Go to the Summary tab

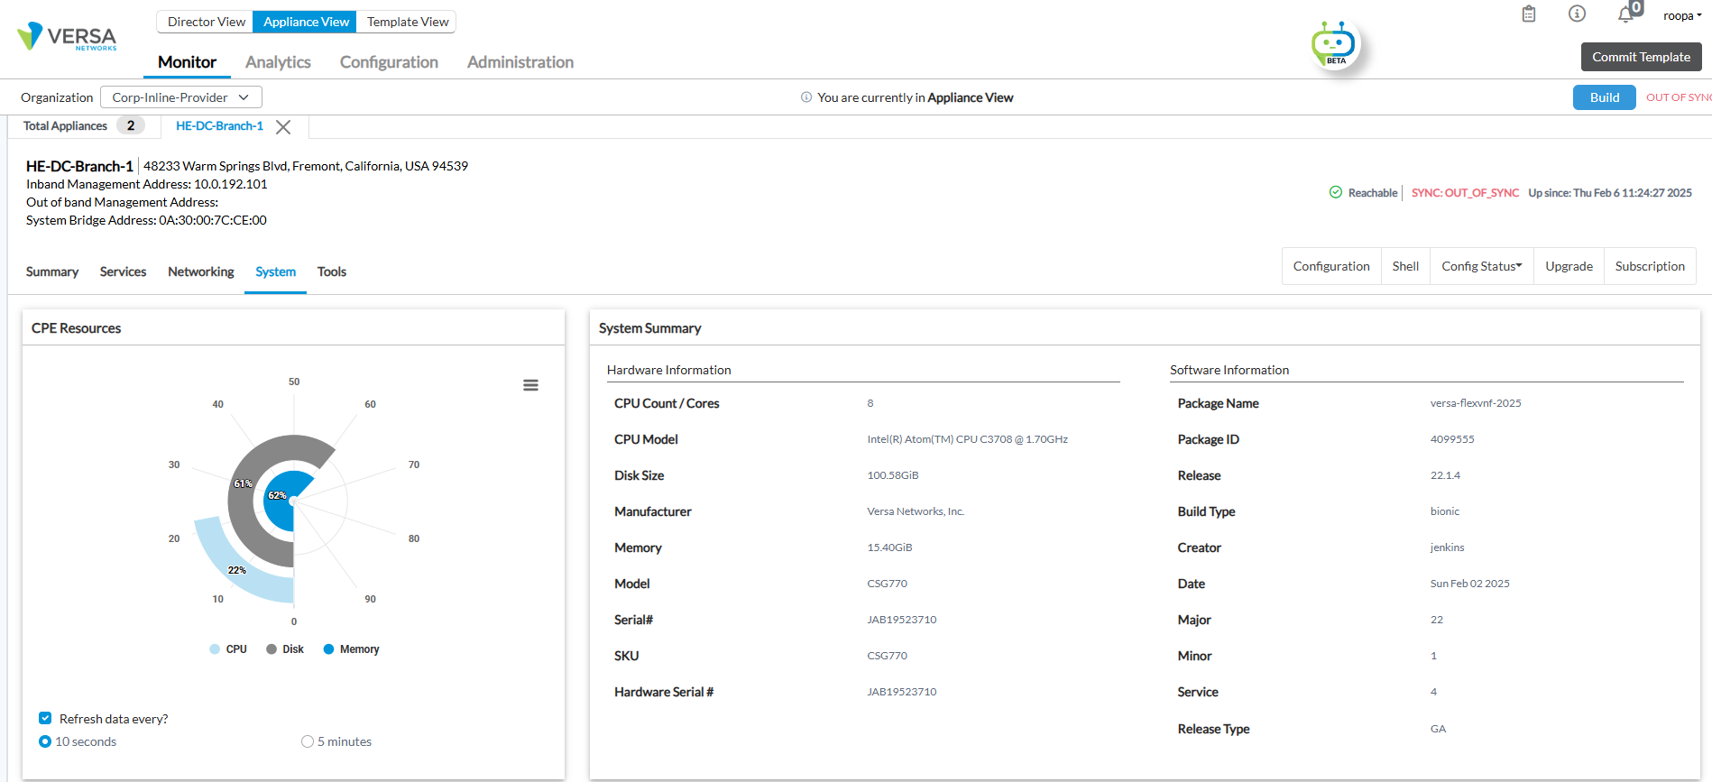tap(52, 271)
